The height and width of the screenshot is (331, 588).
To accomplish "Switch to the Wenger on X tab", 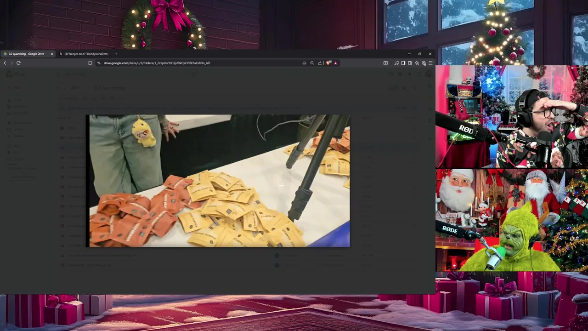I will click(86, 54).
